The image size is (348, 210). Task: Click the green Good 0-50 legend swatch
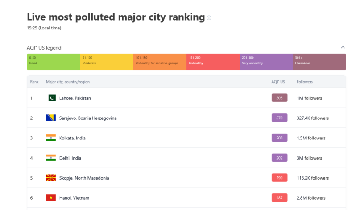(x=54, y=62)
